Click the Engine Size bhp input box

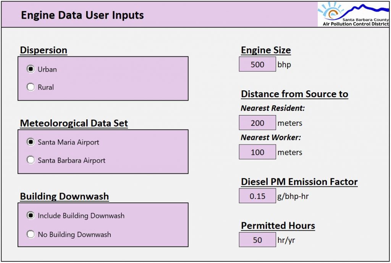[257, 64]
